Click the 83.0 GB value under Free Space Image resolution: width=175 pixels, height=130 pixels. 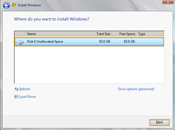pos(129,42)
